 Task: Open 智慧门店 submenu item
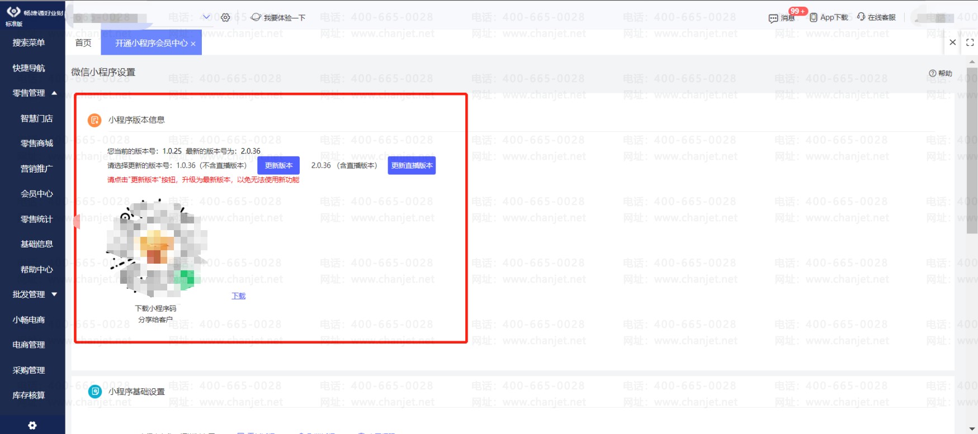tap(37, 118)
